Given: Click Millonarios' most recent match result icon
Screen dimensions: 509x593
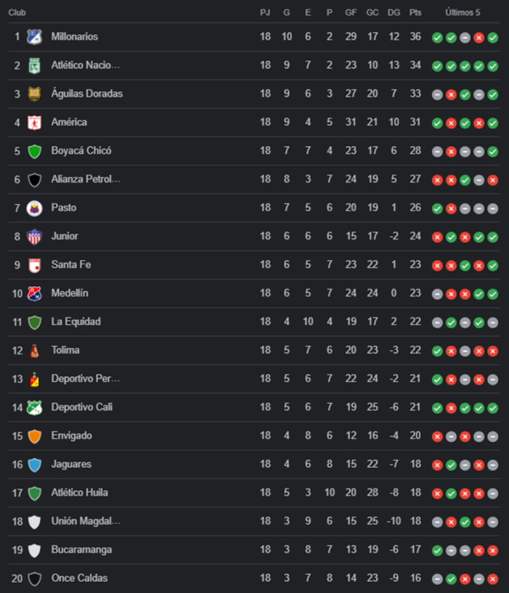Looking at the screenshot, I should (493, 38).
